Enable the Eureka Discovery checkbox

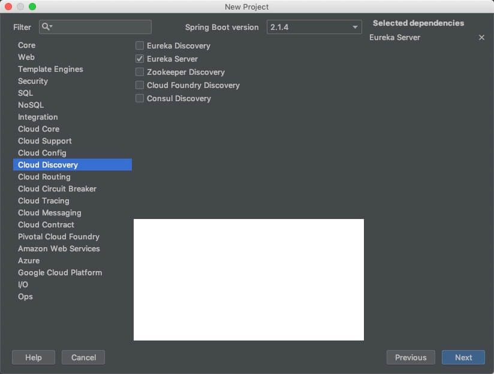coord(140,45)
